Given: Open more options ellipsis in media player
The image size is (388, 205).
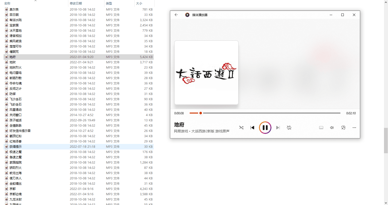Looking at the screenshot, I should (x=354, y=128).
